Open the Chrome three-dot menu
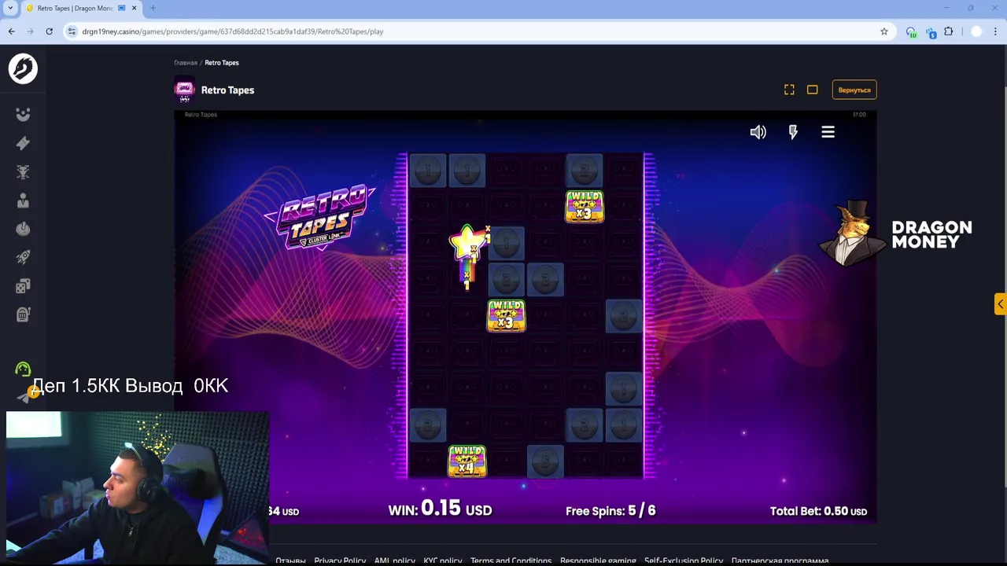This screenshot has height=566, width=1007. (996, 31)
